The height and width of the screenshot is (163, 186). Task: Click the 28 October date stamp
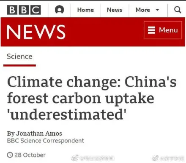point(30,155)
